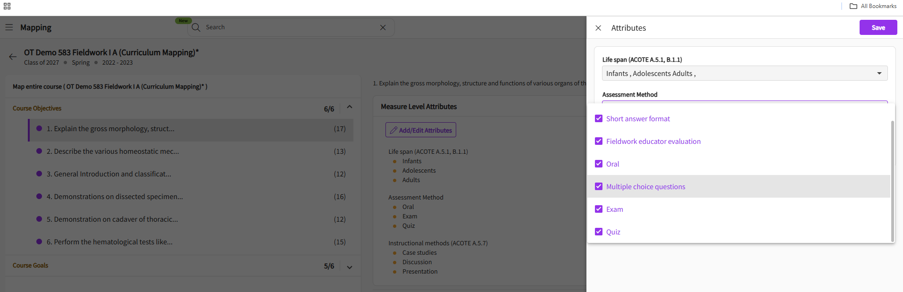Open the apps grid icon
This screenshot has width=903, height=292.
(x=7, y=6)
